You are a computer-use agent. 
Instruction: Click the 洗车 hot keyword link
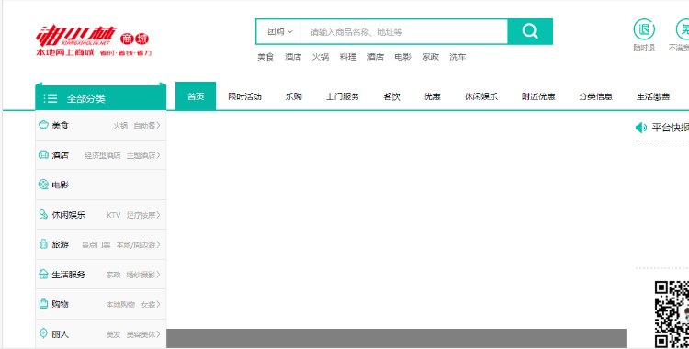click(457, 57)
